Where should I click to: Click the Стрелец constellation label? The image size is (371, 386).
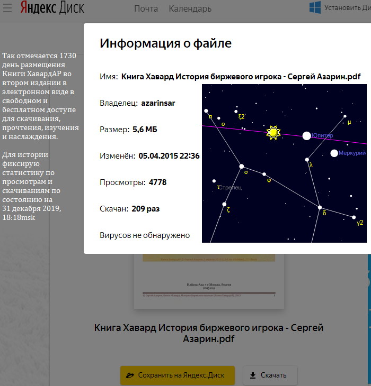[230, 187]
